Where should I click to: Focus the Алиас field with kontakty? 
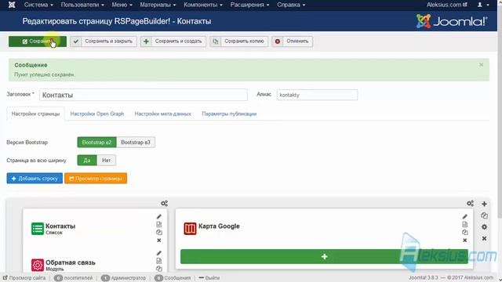tap(317, 95)
